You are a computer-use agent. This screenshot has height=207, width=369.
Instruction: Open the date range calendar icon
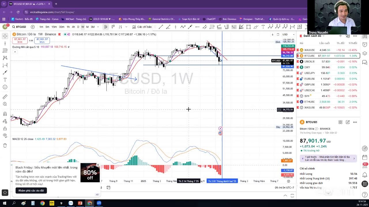(x=108, y=187)
